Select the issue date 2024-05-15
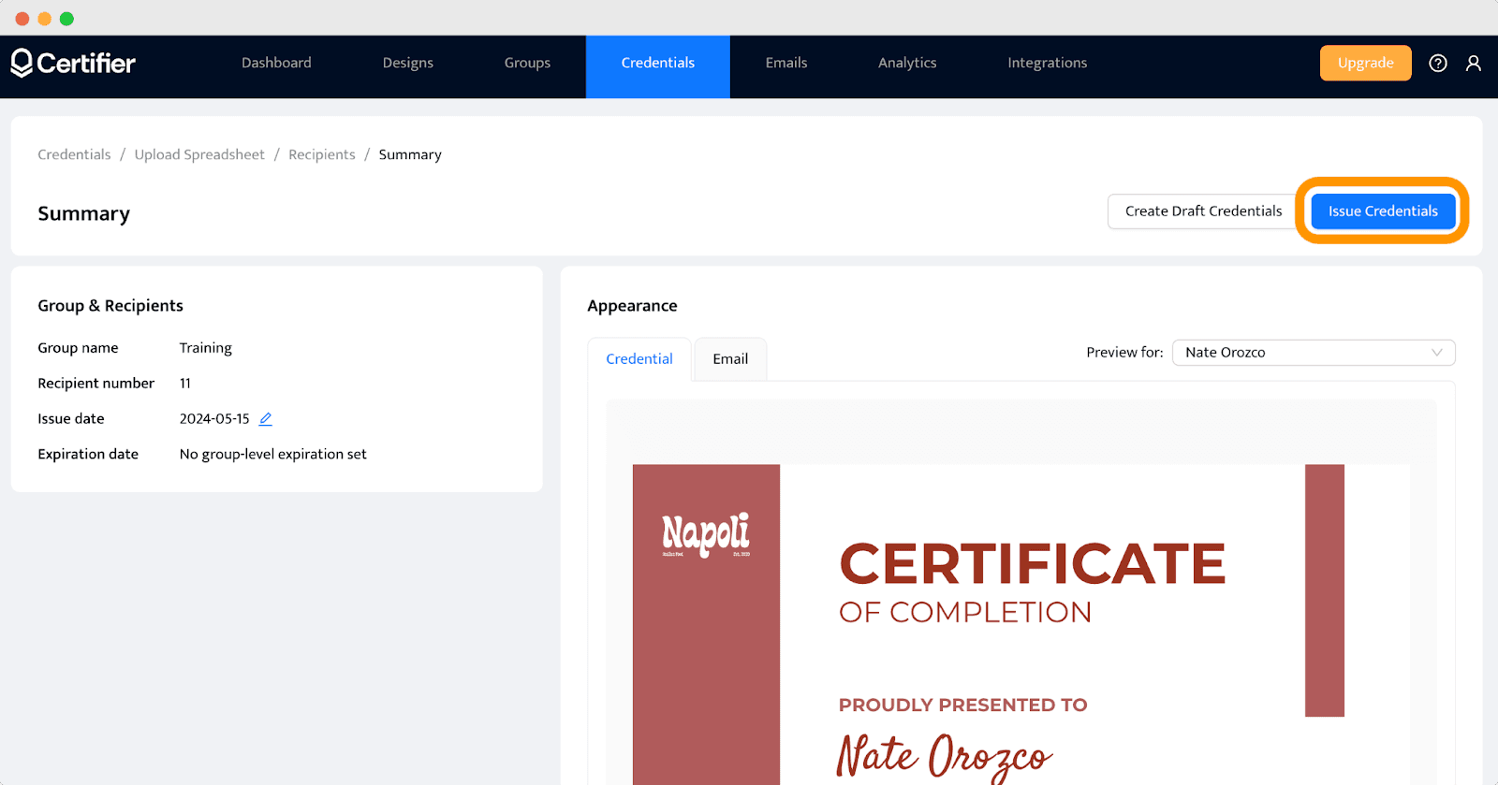The image size is (1498, 785). pyautogui.click(x=214, y=419)
